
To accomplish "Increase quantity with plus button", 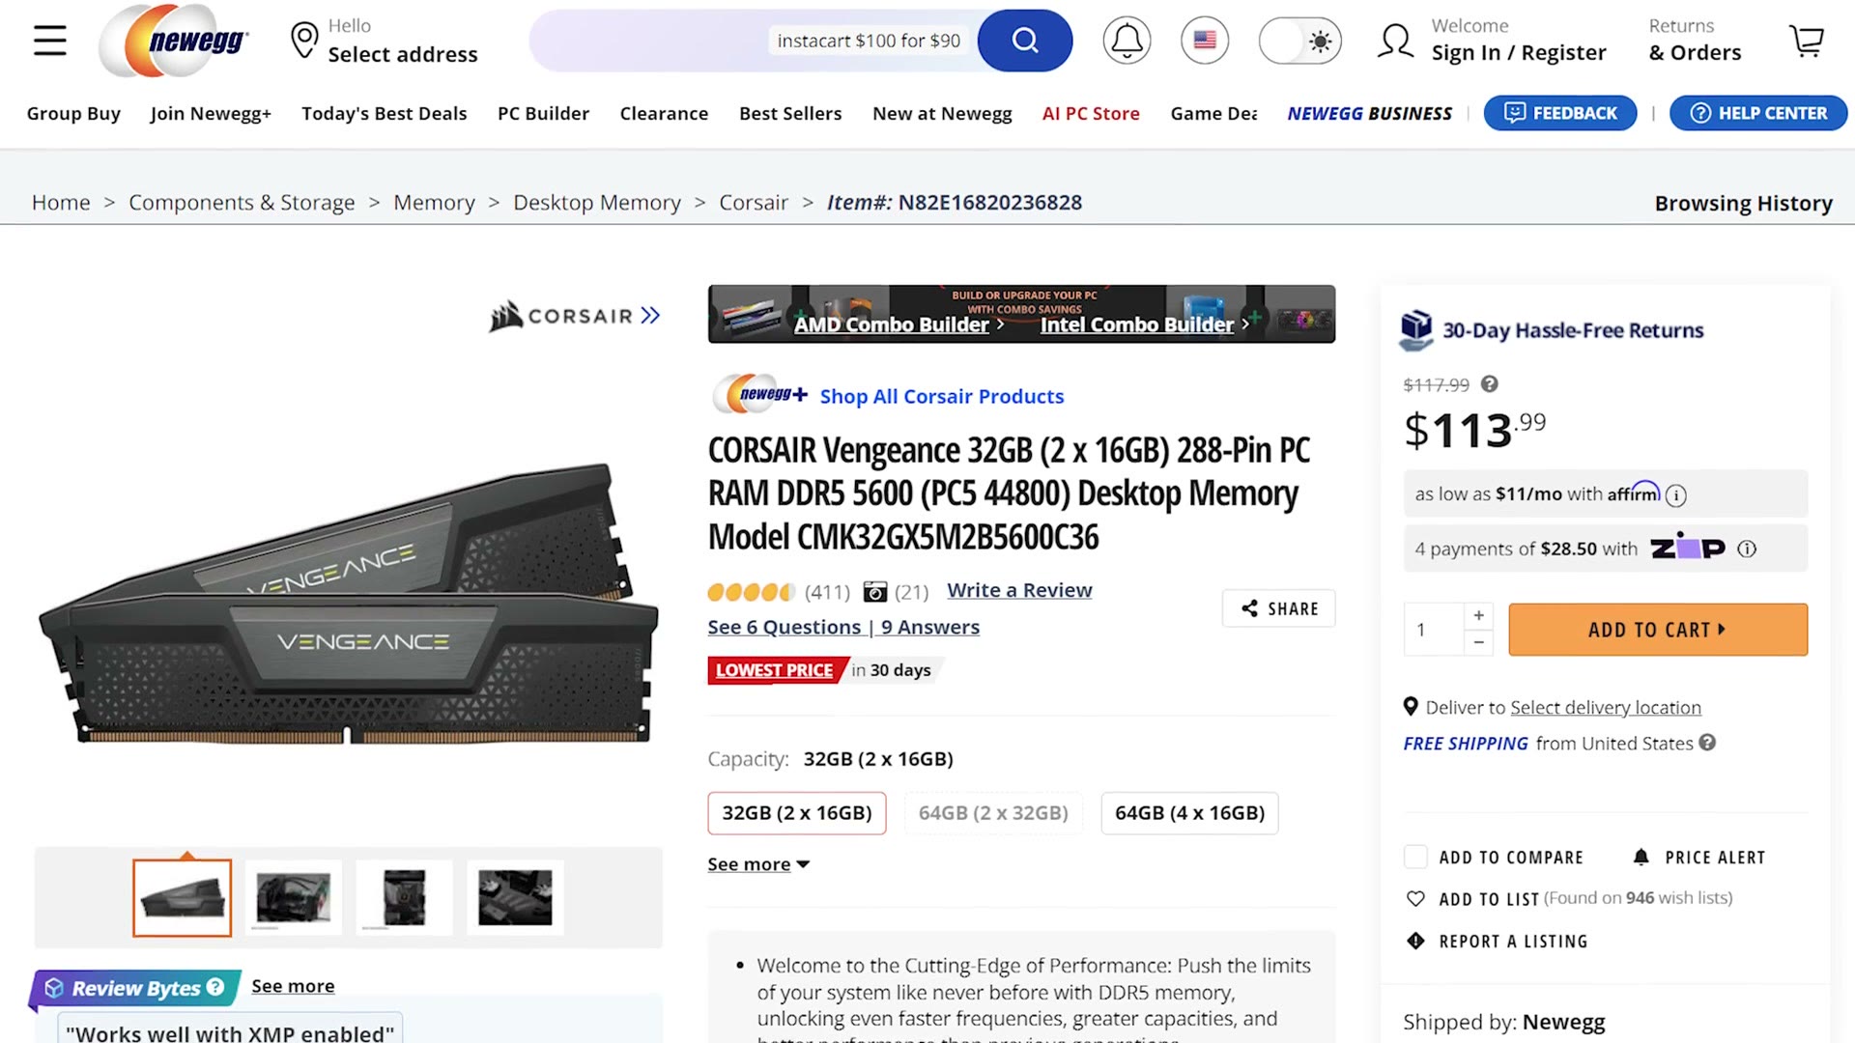I will pos(1478,615).
